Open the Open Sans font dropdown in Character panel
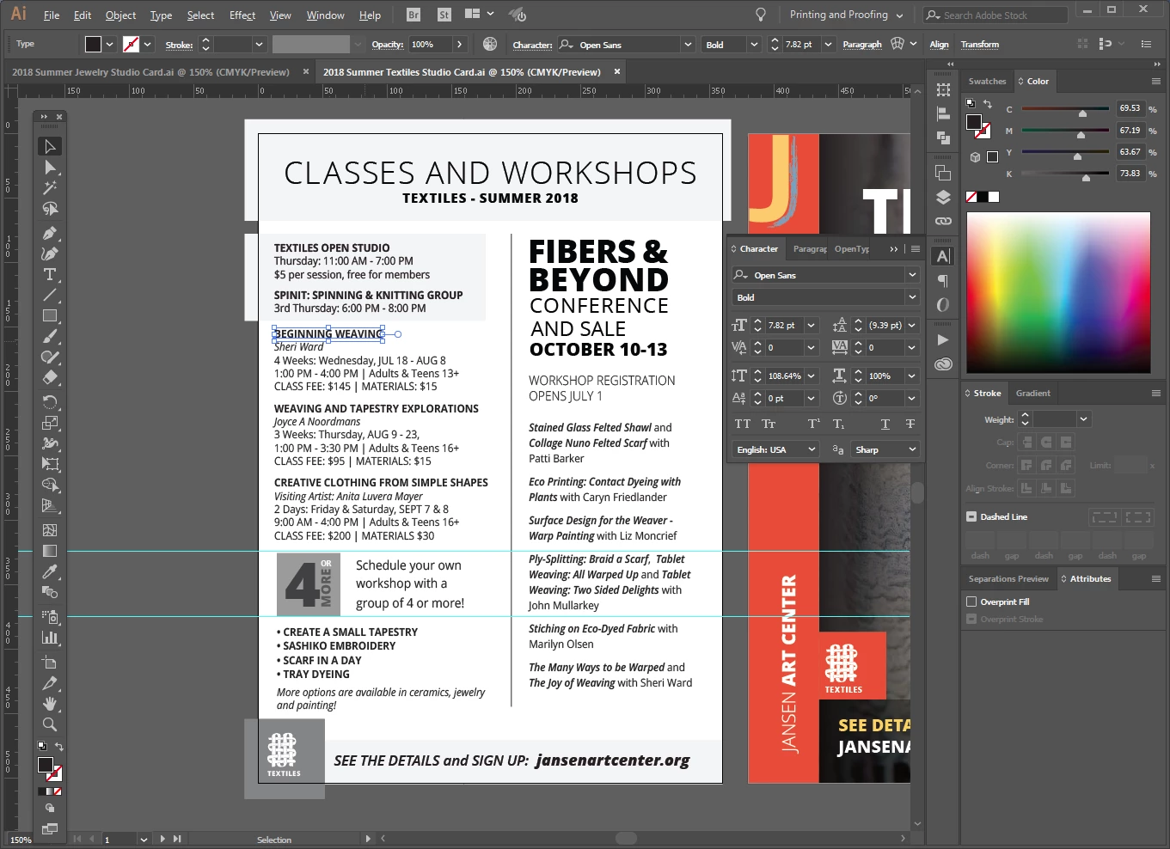 tap(912, 275)
